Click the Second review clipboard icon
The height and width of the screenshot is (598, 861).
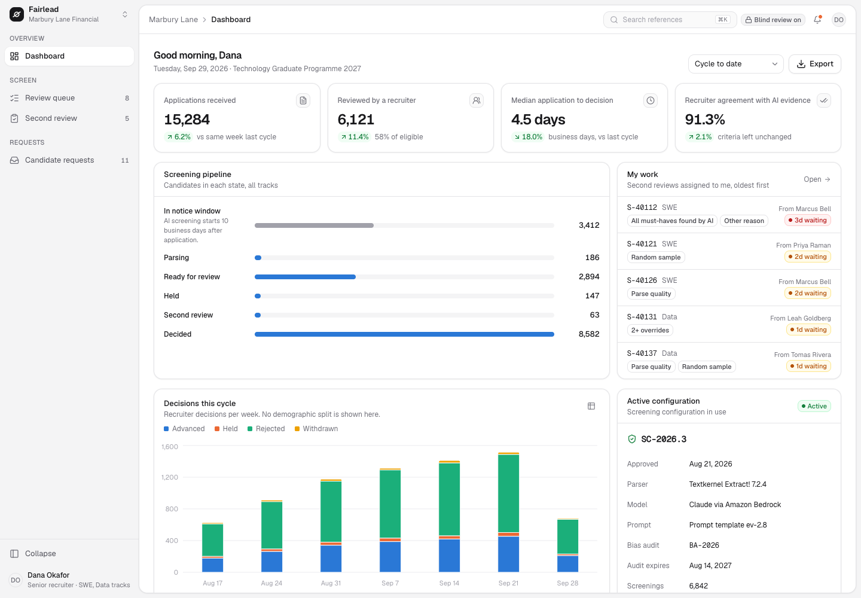(x=14, y=118)
